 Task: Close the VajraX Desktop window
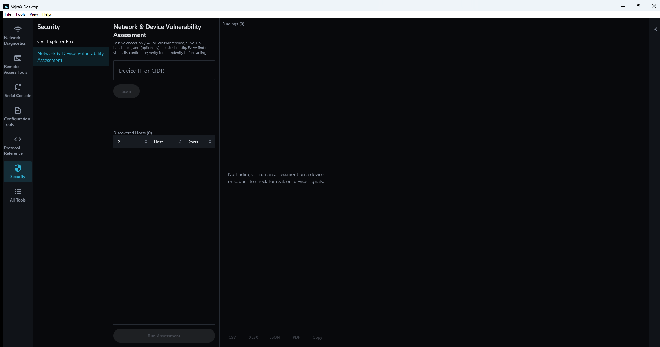[654, 6]
